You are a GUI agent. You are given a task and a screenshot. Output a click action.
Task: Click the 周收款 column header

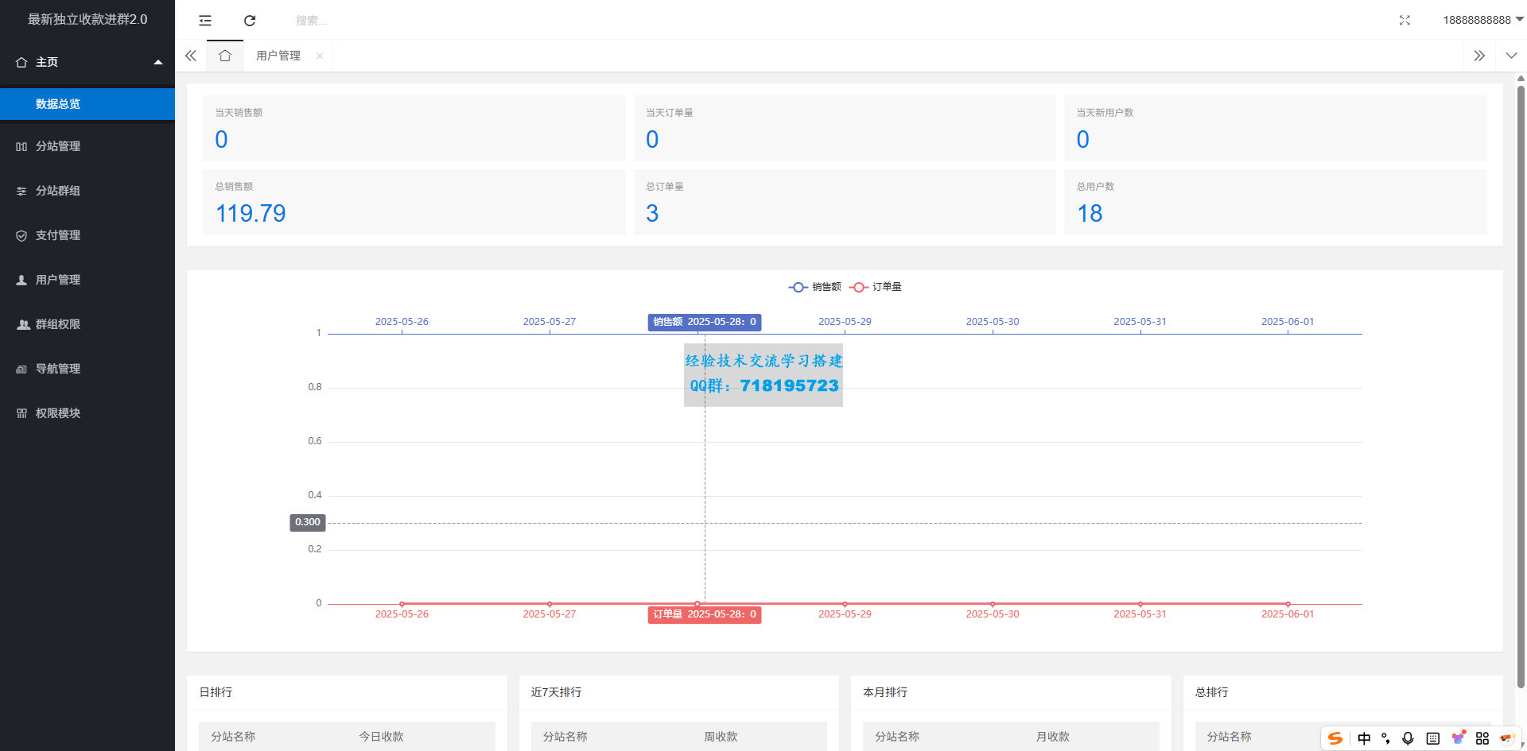pyautogui.click(x=721, y=737)
